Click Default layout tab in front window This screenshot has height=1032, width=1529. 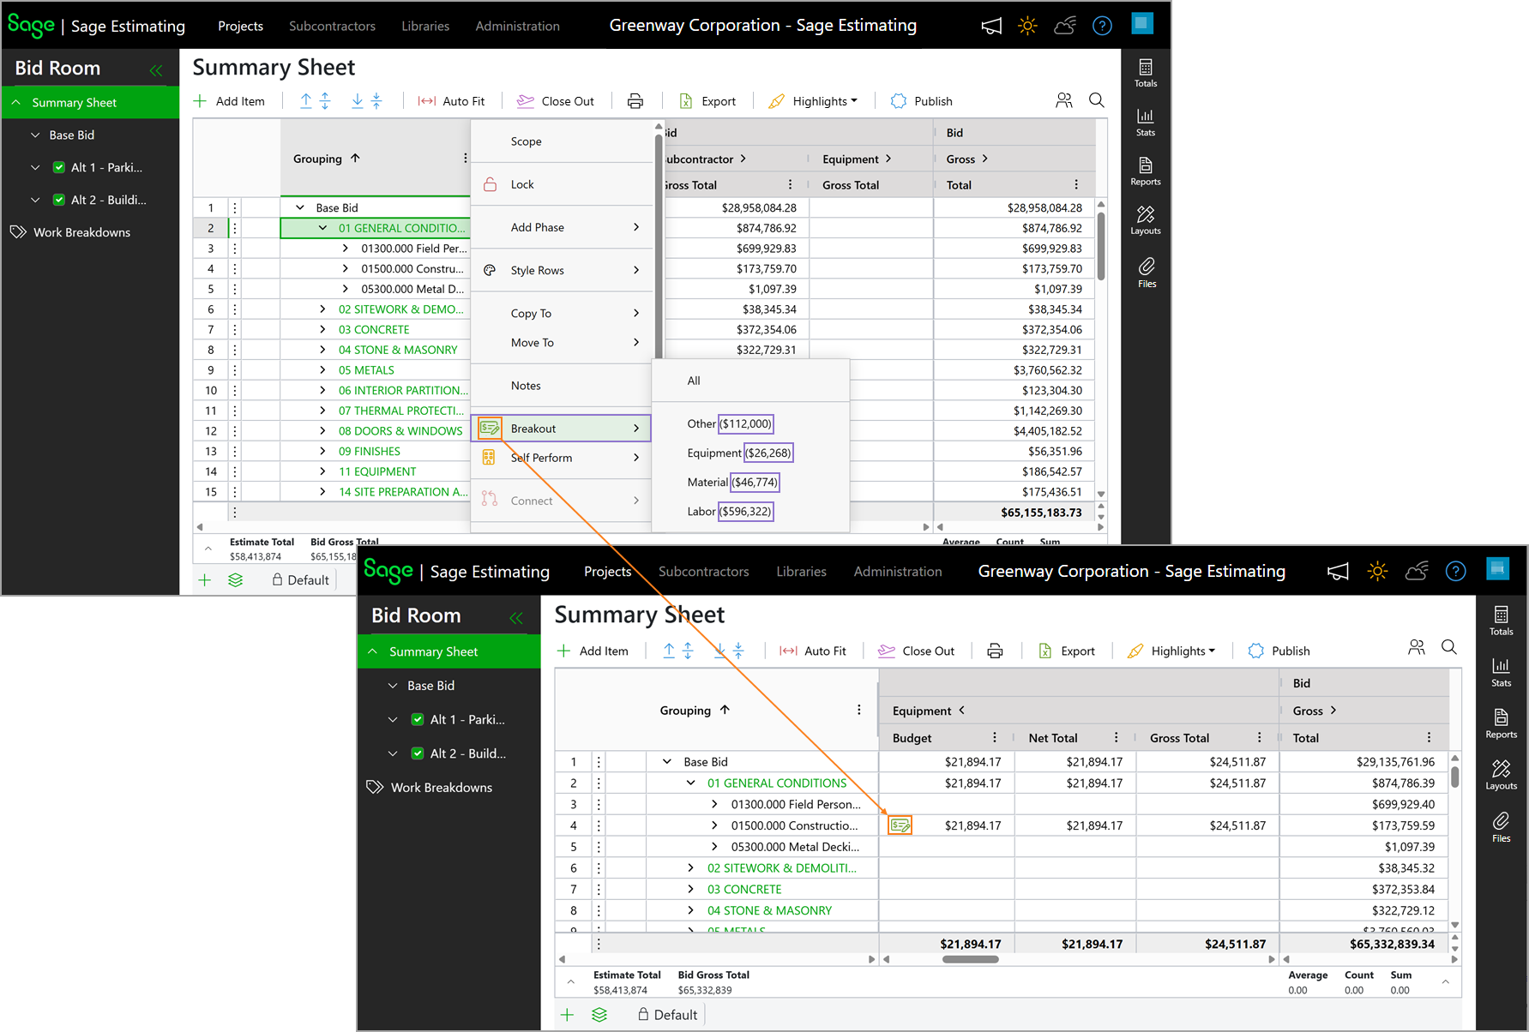pyautogui.click(x=667, y=1015)
